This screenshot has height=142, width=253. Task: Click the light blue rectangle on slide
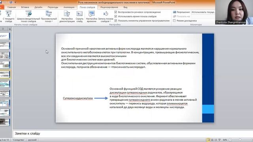(208, 109)
